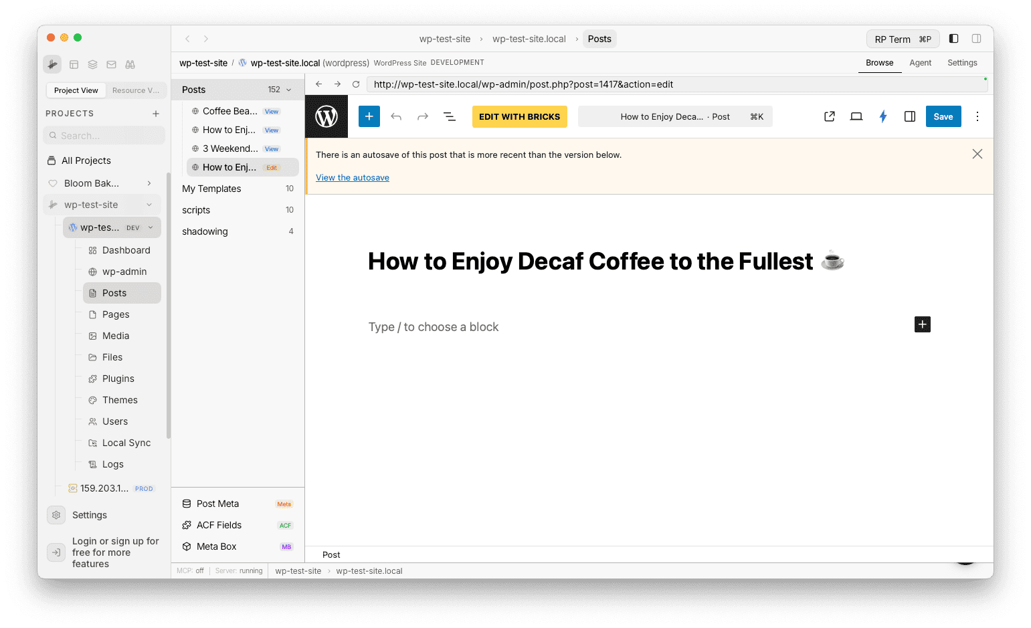Click the blue lightning performance icon

pos(883,116)
